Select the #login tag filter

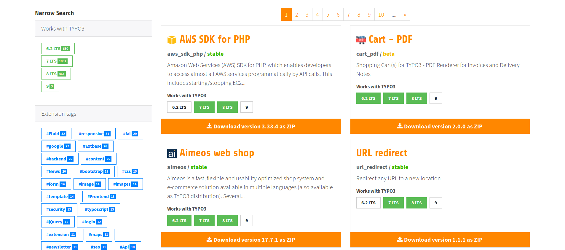92,222
